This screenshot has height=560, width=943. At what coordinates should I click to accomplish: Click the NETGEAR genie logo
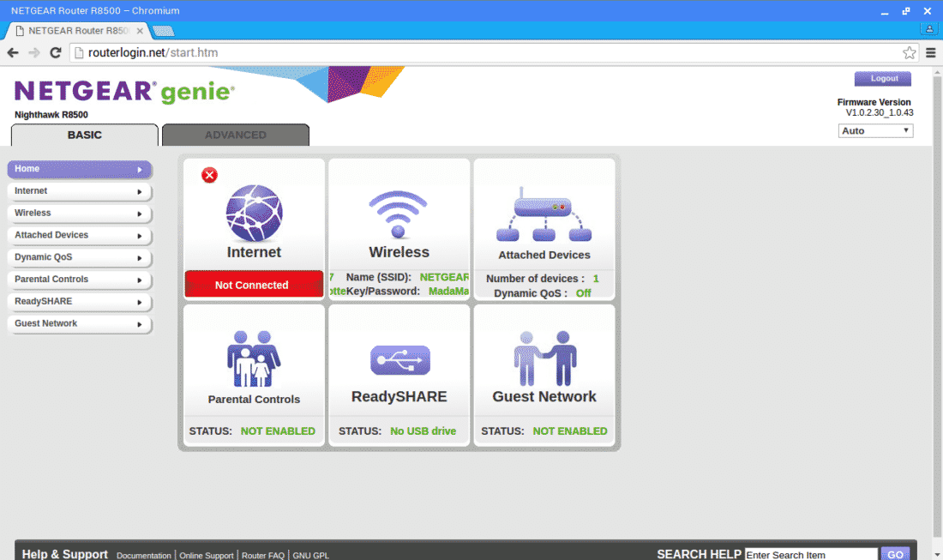click(124, 92)
